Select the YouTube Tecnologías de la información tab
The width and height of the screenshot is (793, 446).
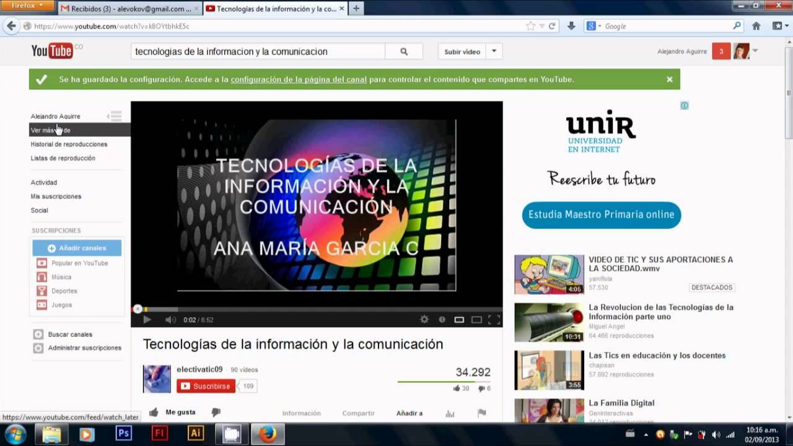(275, 9)
